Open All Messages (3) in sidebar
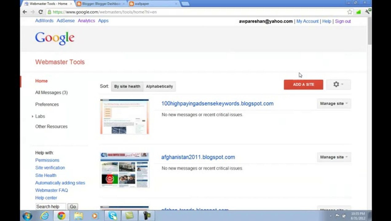Image resolution: width=391 pixels, height=221 pixels. click(51, 92)
